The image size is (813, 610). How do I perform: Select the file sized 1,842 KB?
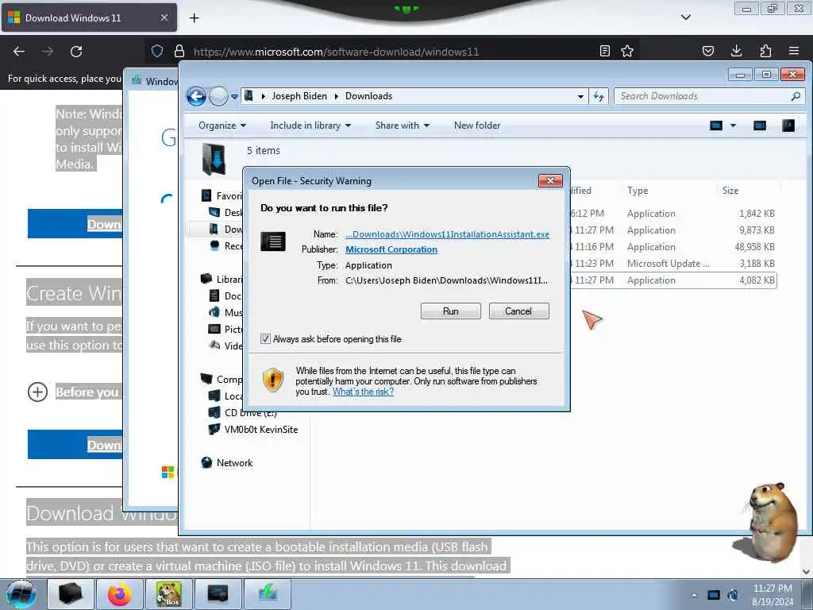pos(672,213)
